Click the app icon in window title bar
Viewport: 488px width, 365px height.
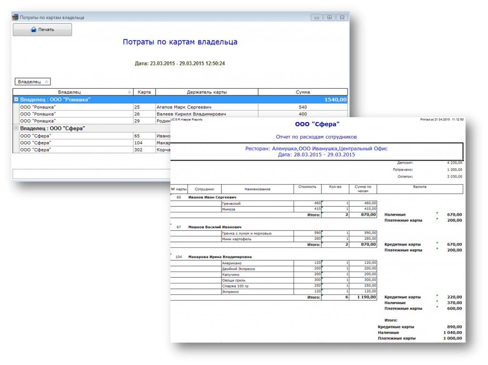[15, 18]
